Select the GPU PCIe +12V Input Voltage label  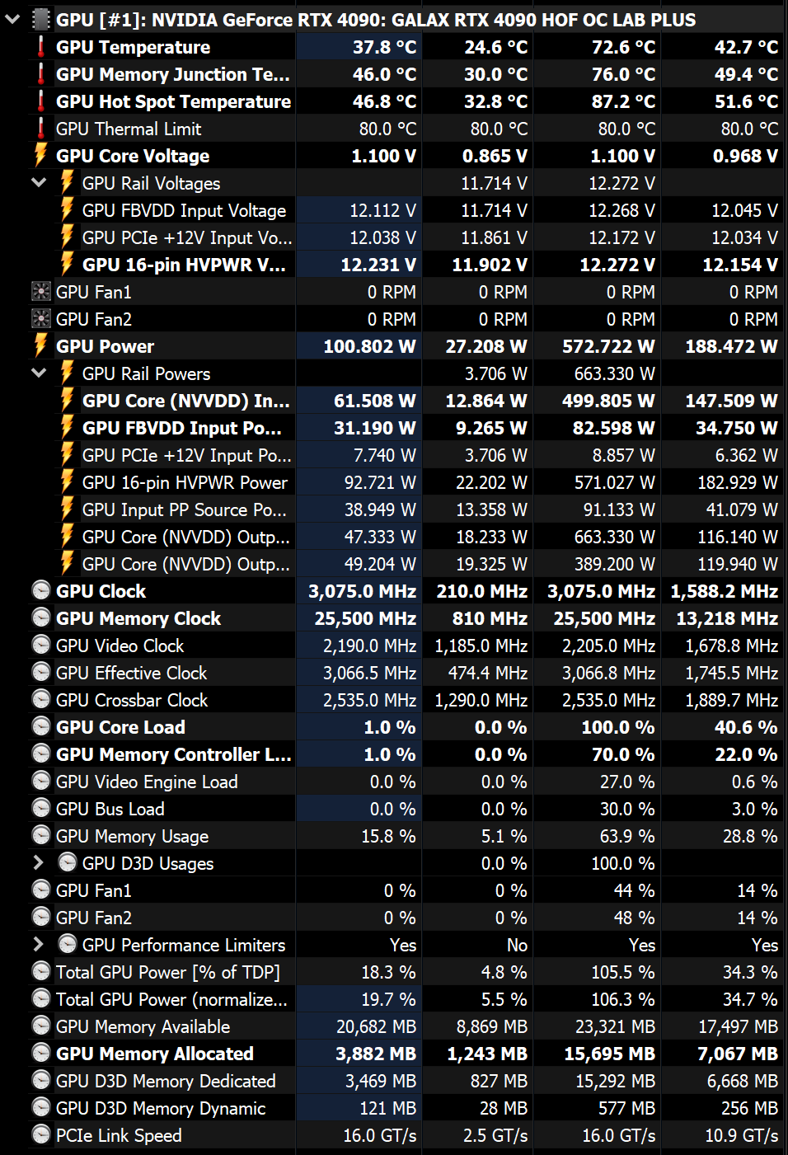click(187, 237)
